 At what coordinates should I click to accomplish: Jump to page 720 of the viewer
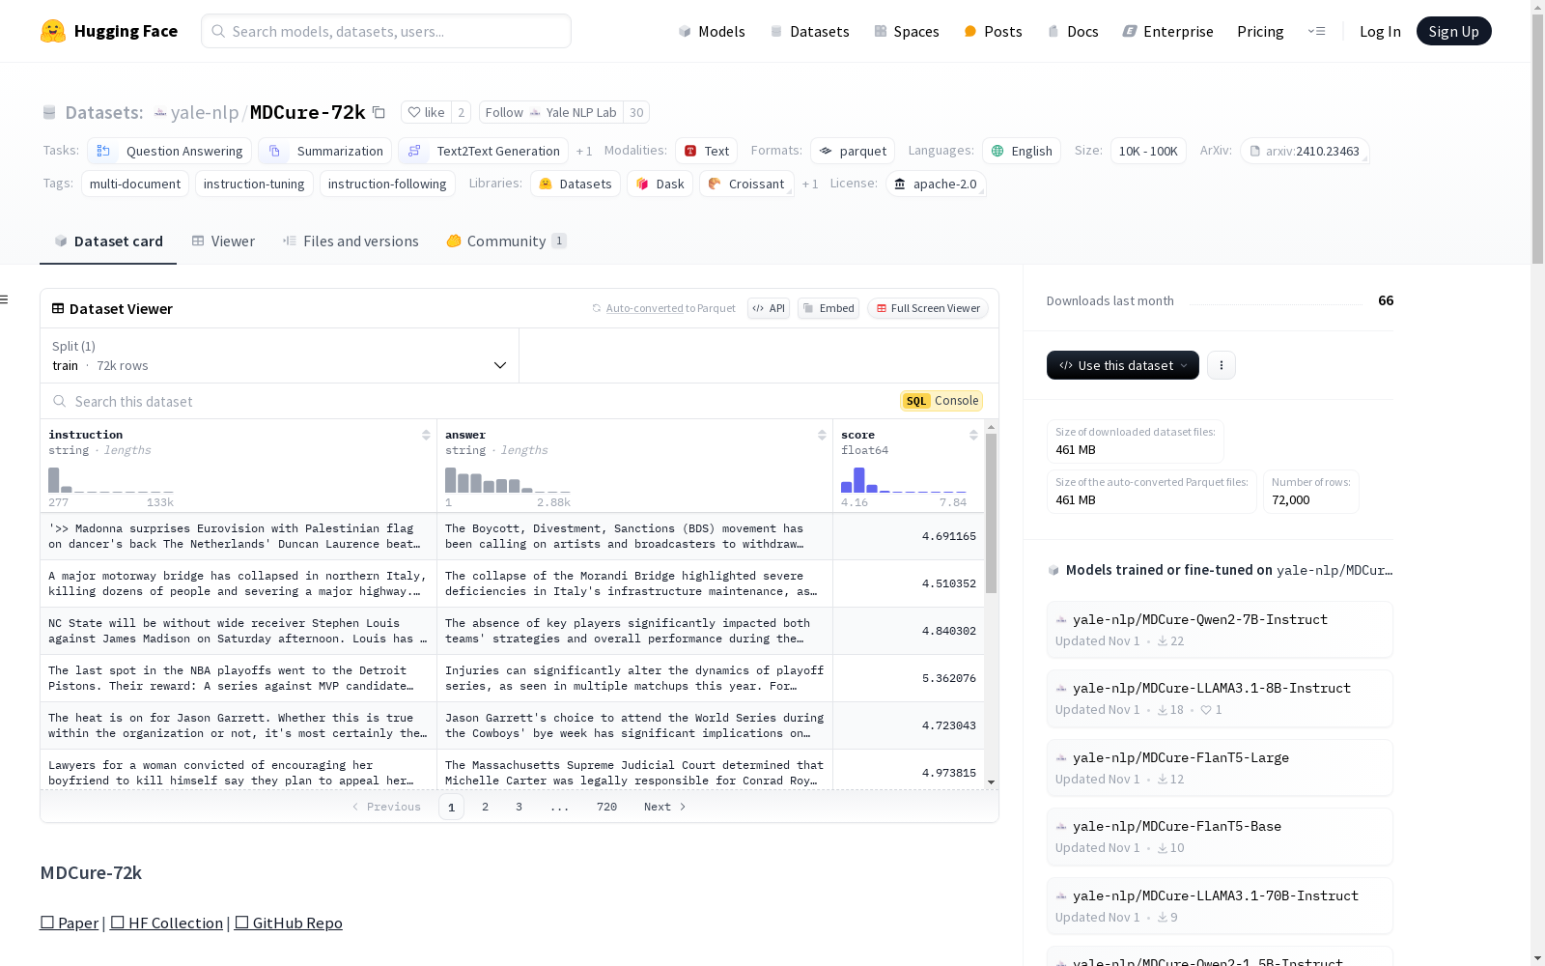[606, 807]
